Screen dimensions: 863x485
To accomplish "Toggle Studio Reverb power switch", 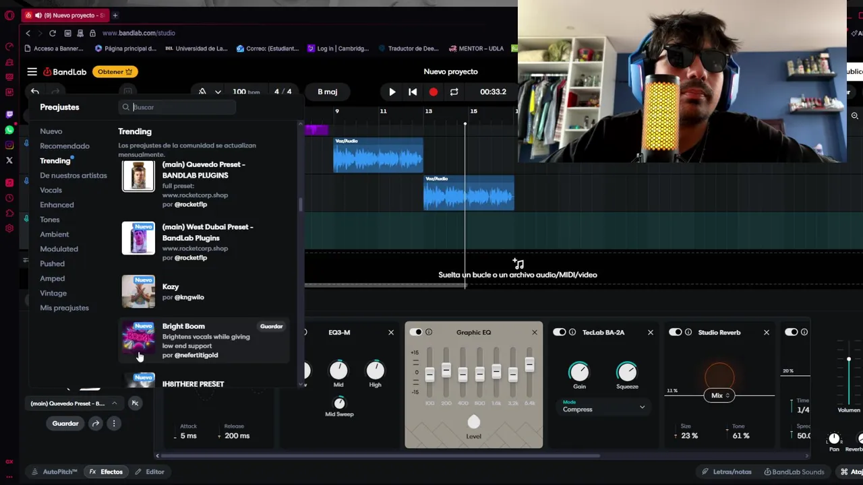I will 675,332.
